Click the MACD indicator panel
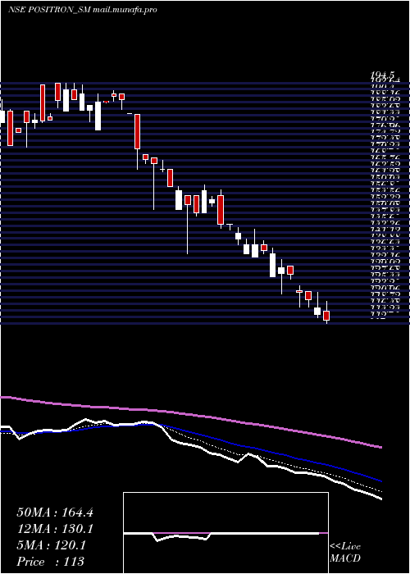This screenshot has height=574, width=410. coord(225,533)
